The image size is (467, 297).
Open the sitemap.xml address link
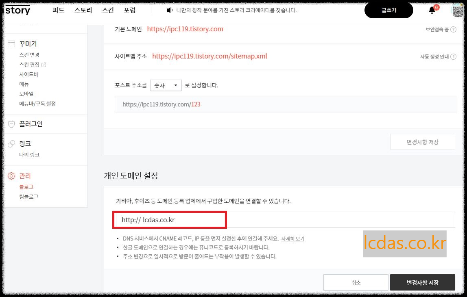[209, 56]
